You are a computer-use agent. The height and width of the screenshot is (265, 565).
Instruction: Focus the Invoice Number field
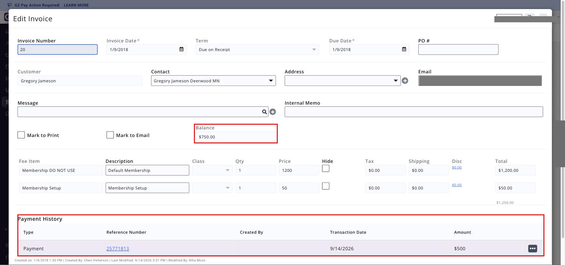(58, 50)
